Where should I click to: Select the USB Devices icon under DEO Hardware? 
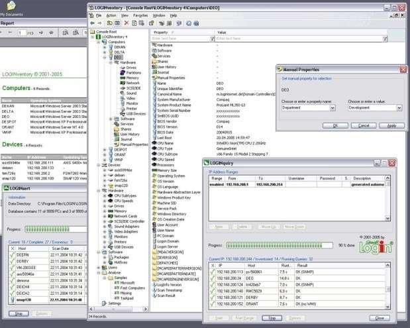tap(123, 114)
